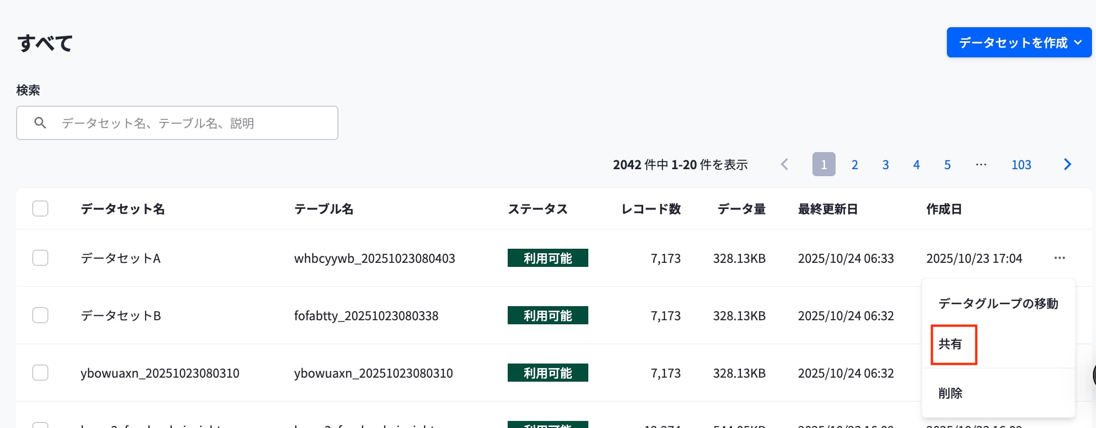Click 削除 in the context menu
This screenshot has height=428, width=1096.
pyautogui.click(x=950, y=393)
